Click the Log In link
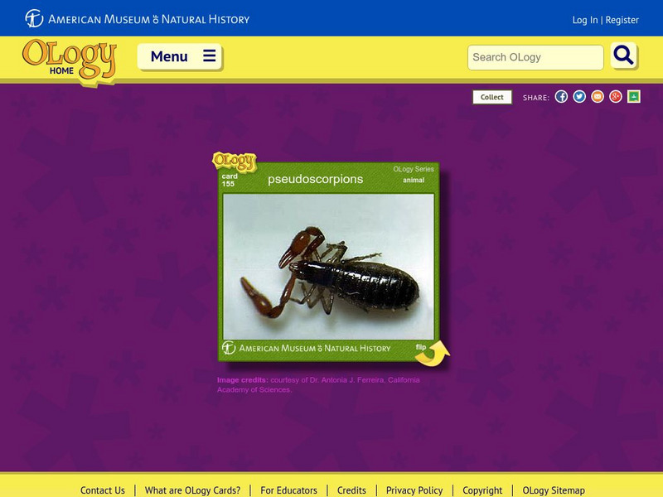Screen dimensions: 663x497 click(586, 18)
